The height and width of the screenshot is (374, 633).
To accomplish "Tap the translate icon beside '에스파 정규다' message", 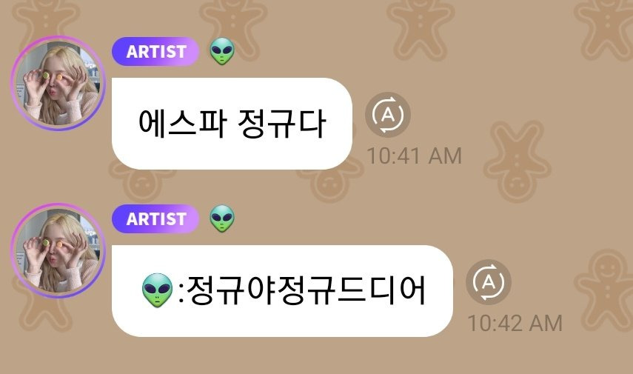I will (x=388, y=115).
